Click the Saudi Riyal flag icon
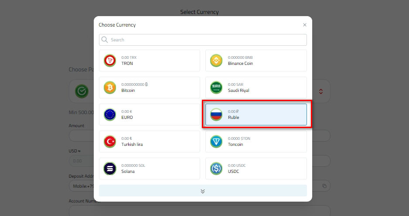409x216 pixels. (216, 88)
